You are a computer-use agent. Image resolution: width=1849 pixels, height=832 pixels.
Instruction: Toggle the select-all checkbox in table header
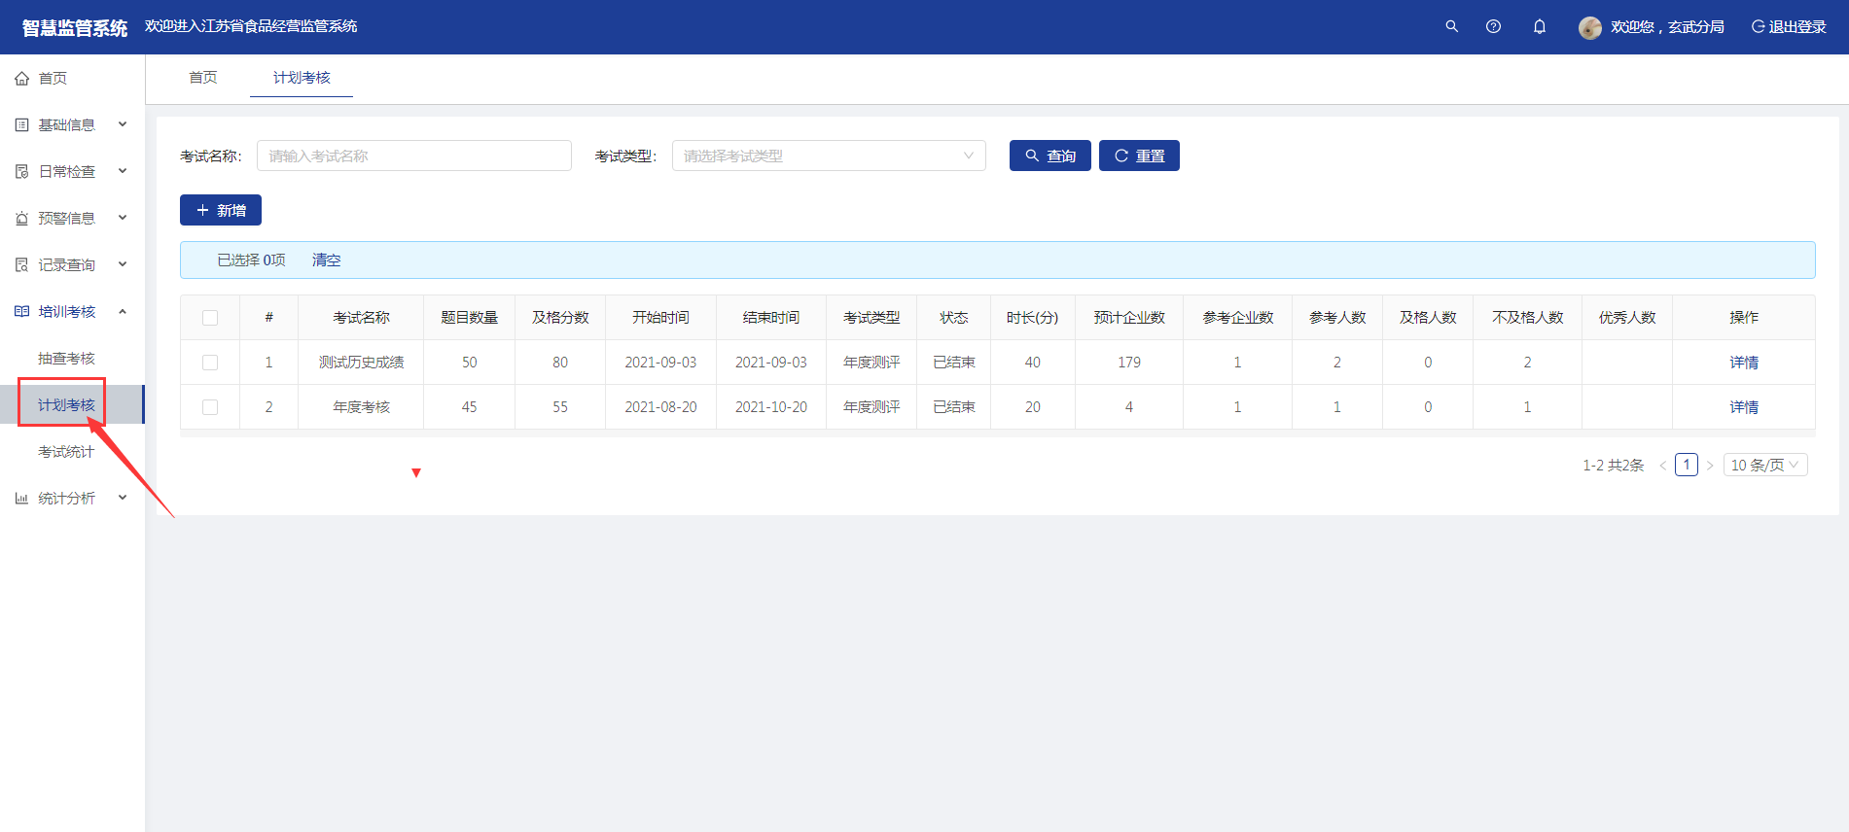[x=210, y=318]
